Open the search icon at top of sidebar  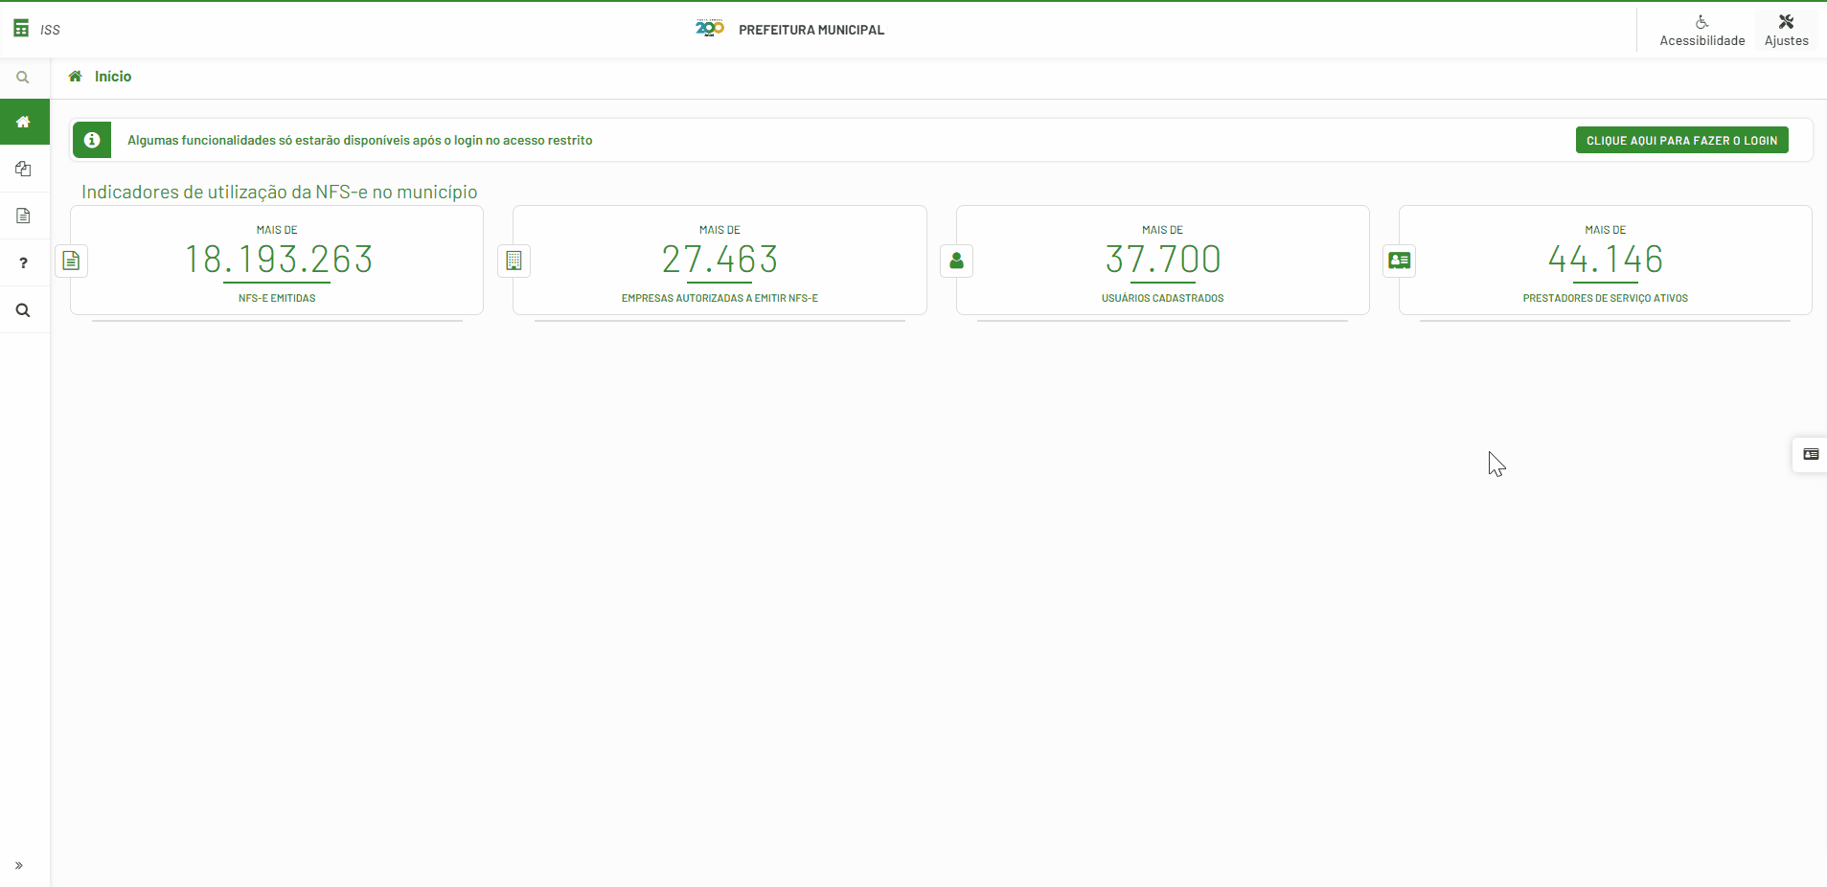click(x=23, y=77)
